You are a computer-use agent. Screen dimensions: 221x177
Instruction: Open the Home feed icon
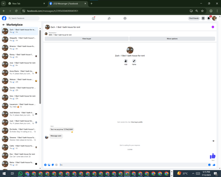(x=93, y=18)
